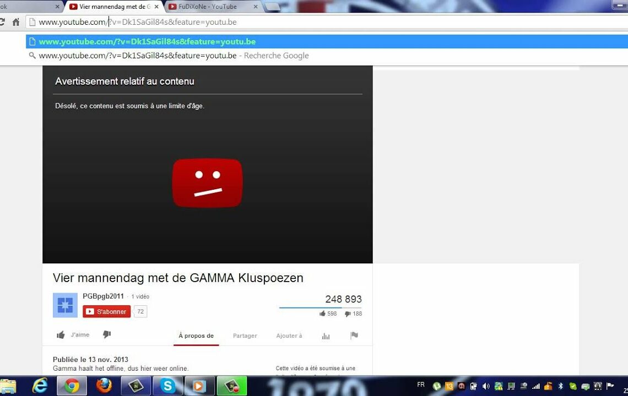Open the video statistics bar-chart icon
Image resolution: width=628 pixels, height=396 pixels.
[x=326, y=336]
